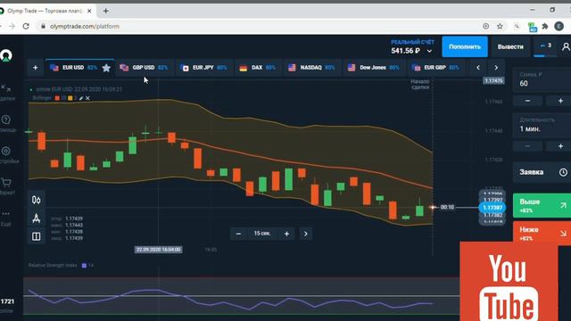Viewport: 571px width, 321px height.
Task: Decrease chart timeframe with minus
Action: tap(238, 234)
